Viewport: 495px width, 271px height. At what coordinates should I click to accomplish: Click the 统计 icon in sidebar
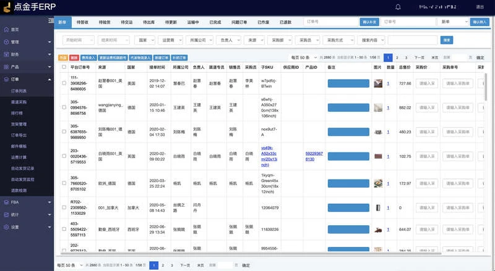click(x=6, y=215)
